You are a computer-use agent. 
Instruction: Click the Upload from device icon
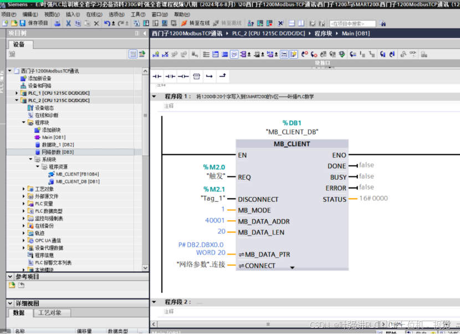(155, 23)
